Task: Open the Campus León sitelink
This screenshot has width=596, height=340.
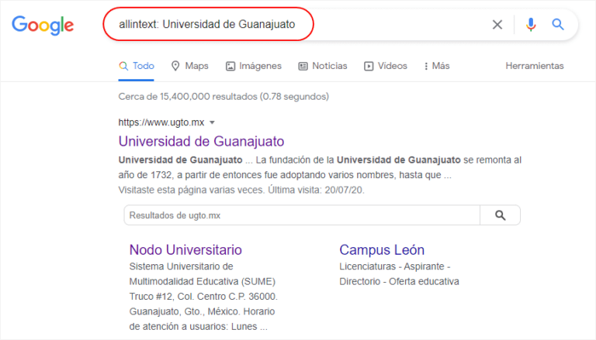Action: 382,250
